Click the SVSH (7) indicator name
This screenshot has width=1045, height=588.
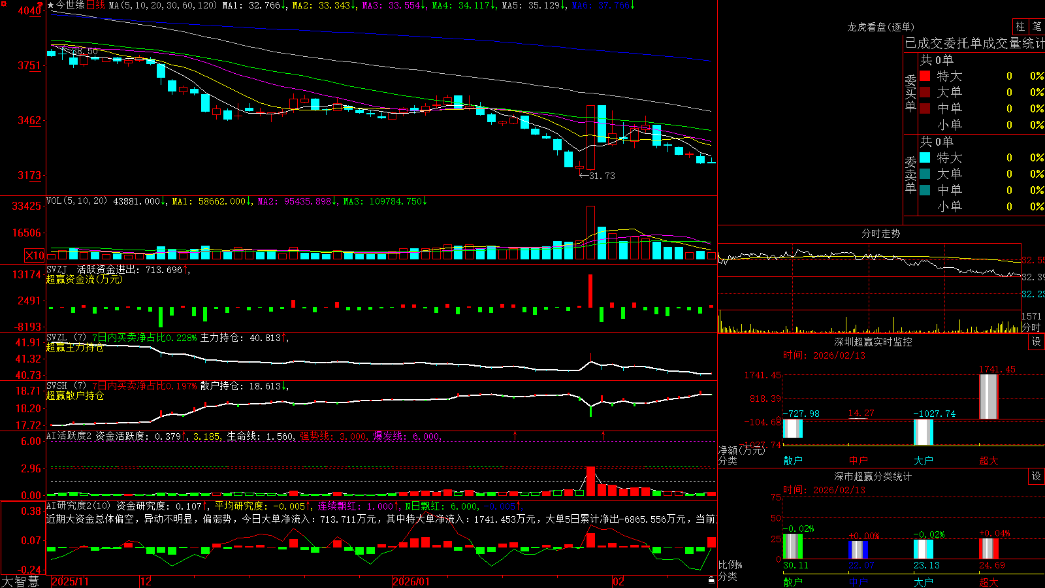point(66,385)
